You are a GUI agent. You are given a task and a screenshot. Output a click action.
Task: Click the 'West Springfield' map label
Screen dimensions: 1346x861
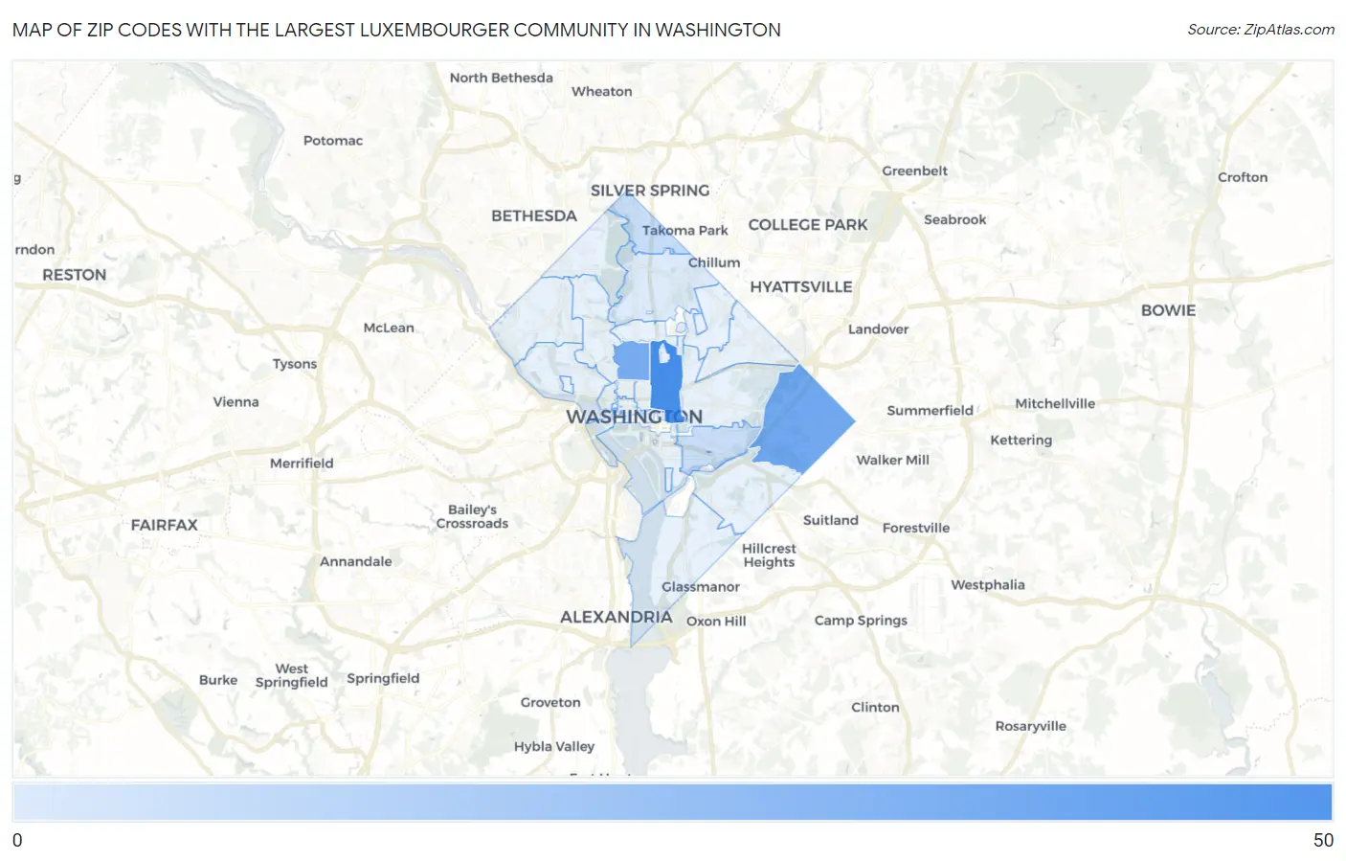[292, 676]
